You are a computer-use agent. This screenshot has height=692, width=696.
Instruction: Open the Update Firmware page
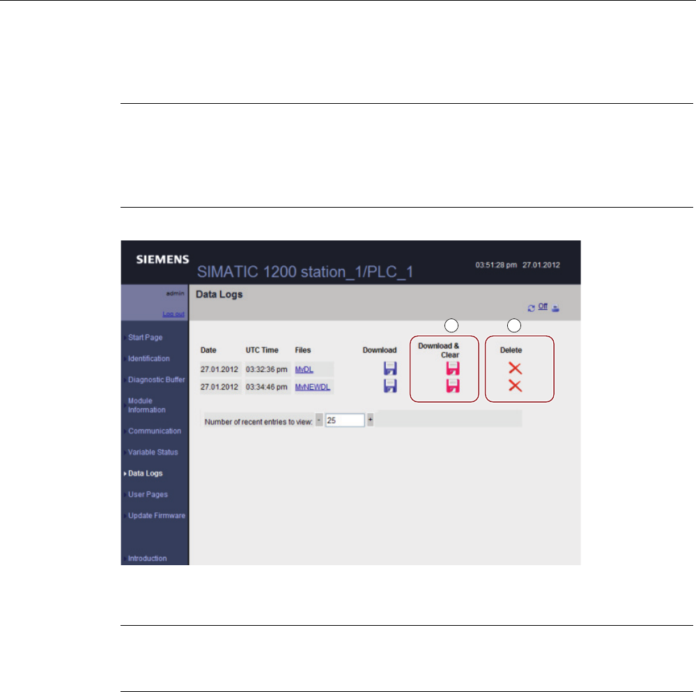pos(157,516)
